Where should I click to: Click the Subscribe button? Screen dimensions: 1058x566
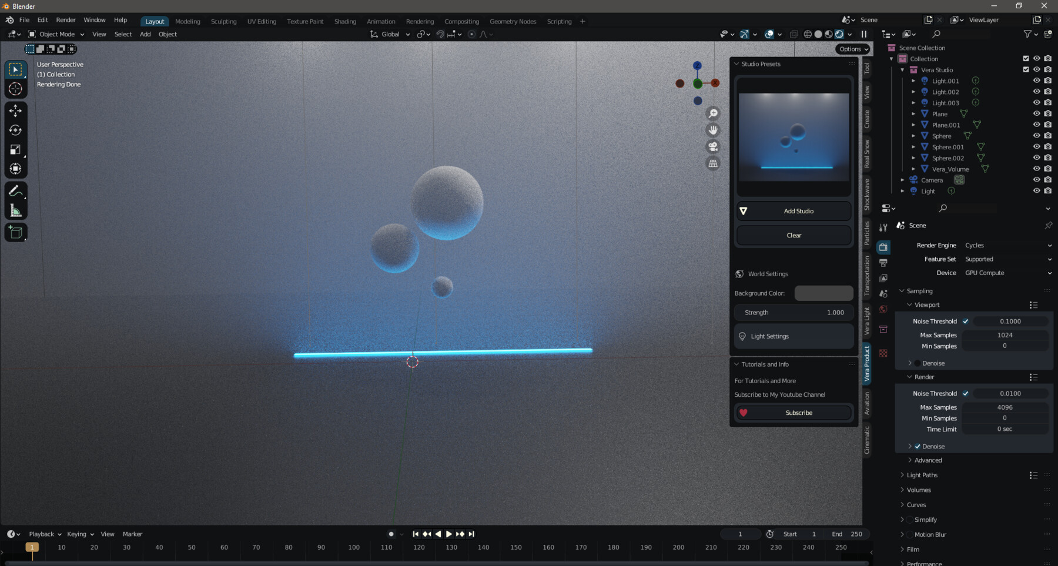click(x=798, y=412)
